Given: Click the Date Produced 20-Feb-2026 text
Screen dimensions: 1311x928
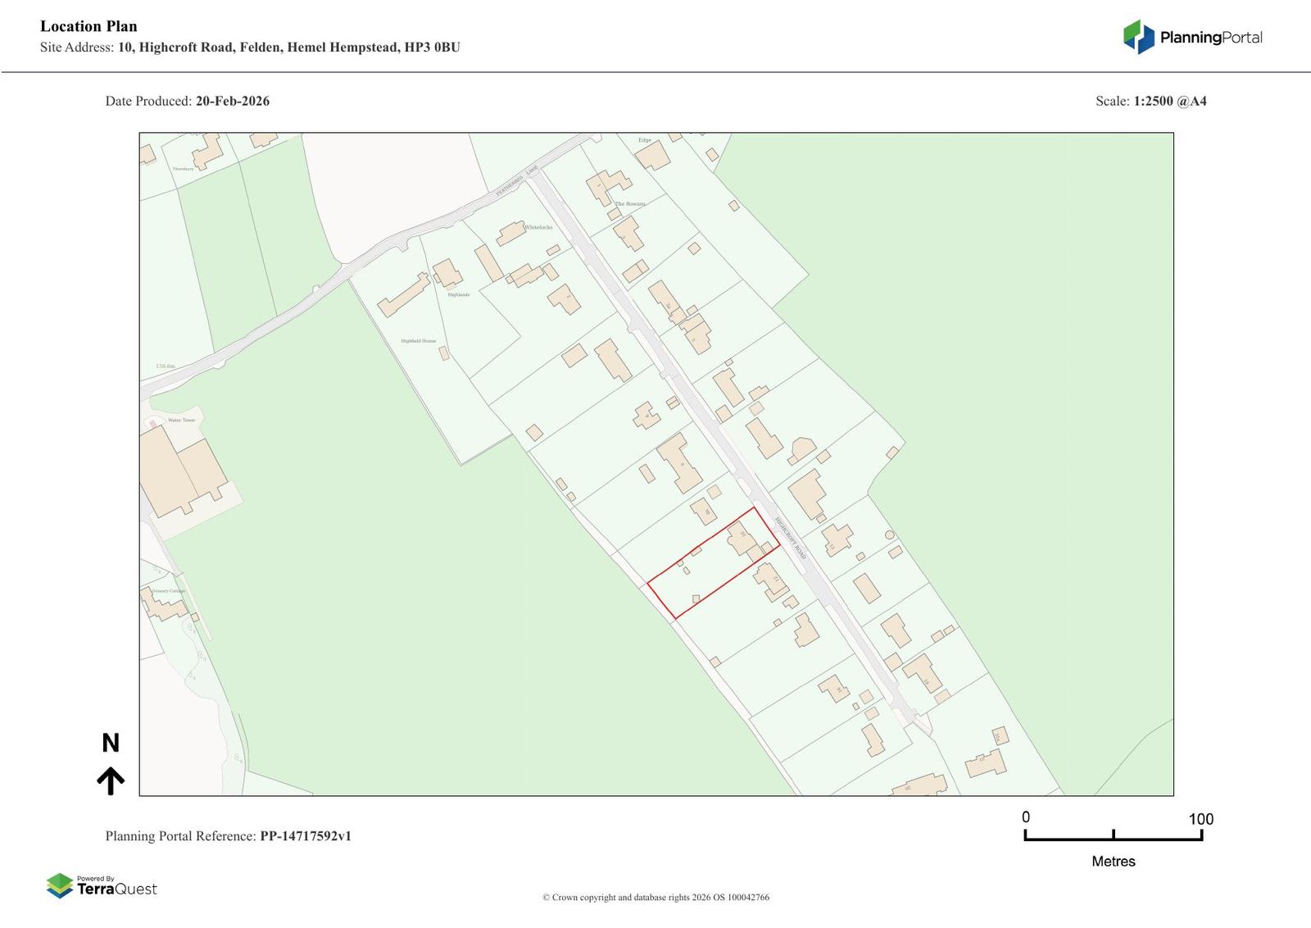Looking at the screenshot, I should coord(187,102).
